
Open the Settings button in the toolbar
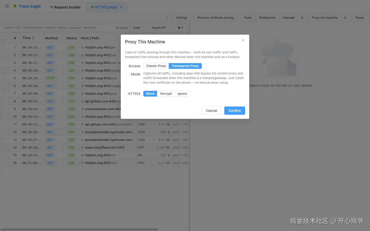click(x=181, y=18)
